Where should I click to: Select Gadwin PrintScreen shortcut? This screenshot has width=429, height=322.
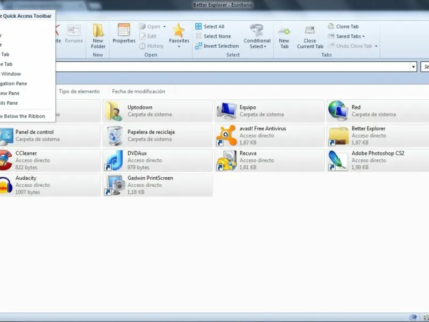[158, 185]
